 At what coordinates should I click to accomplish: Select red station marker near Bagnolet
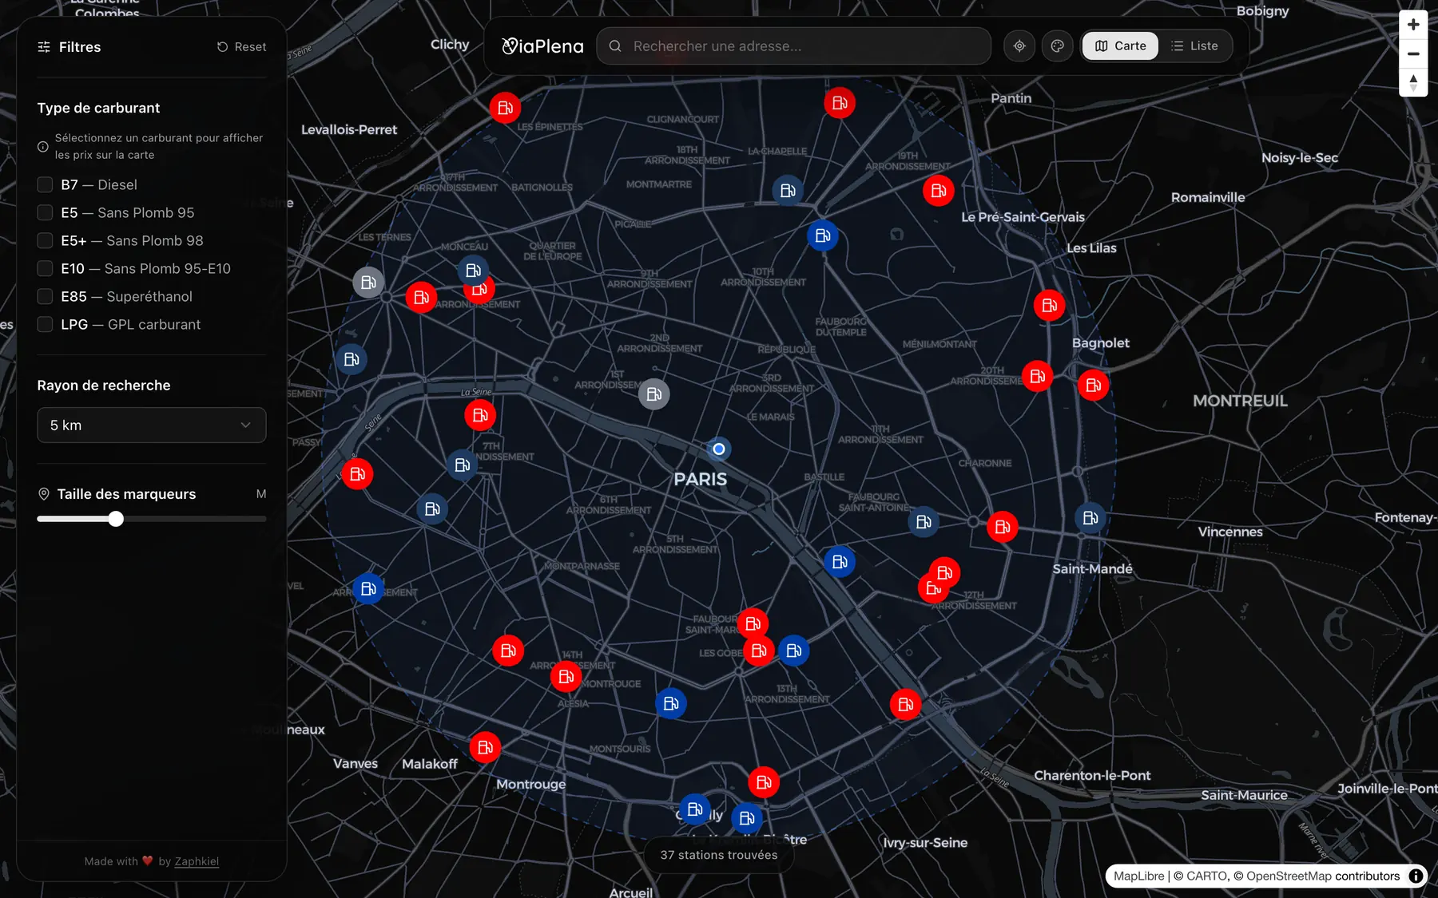pyautogui.click(x=1094, y=386)
